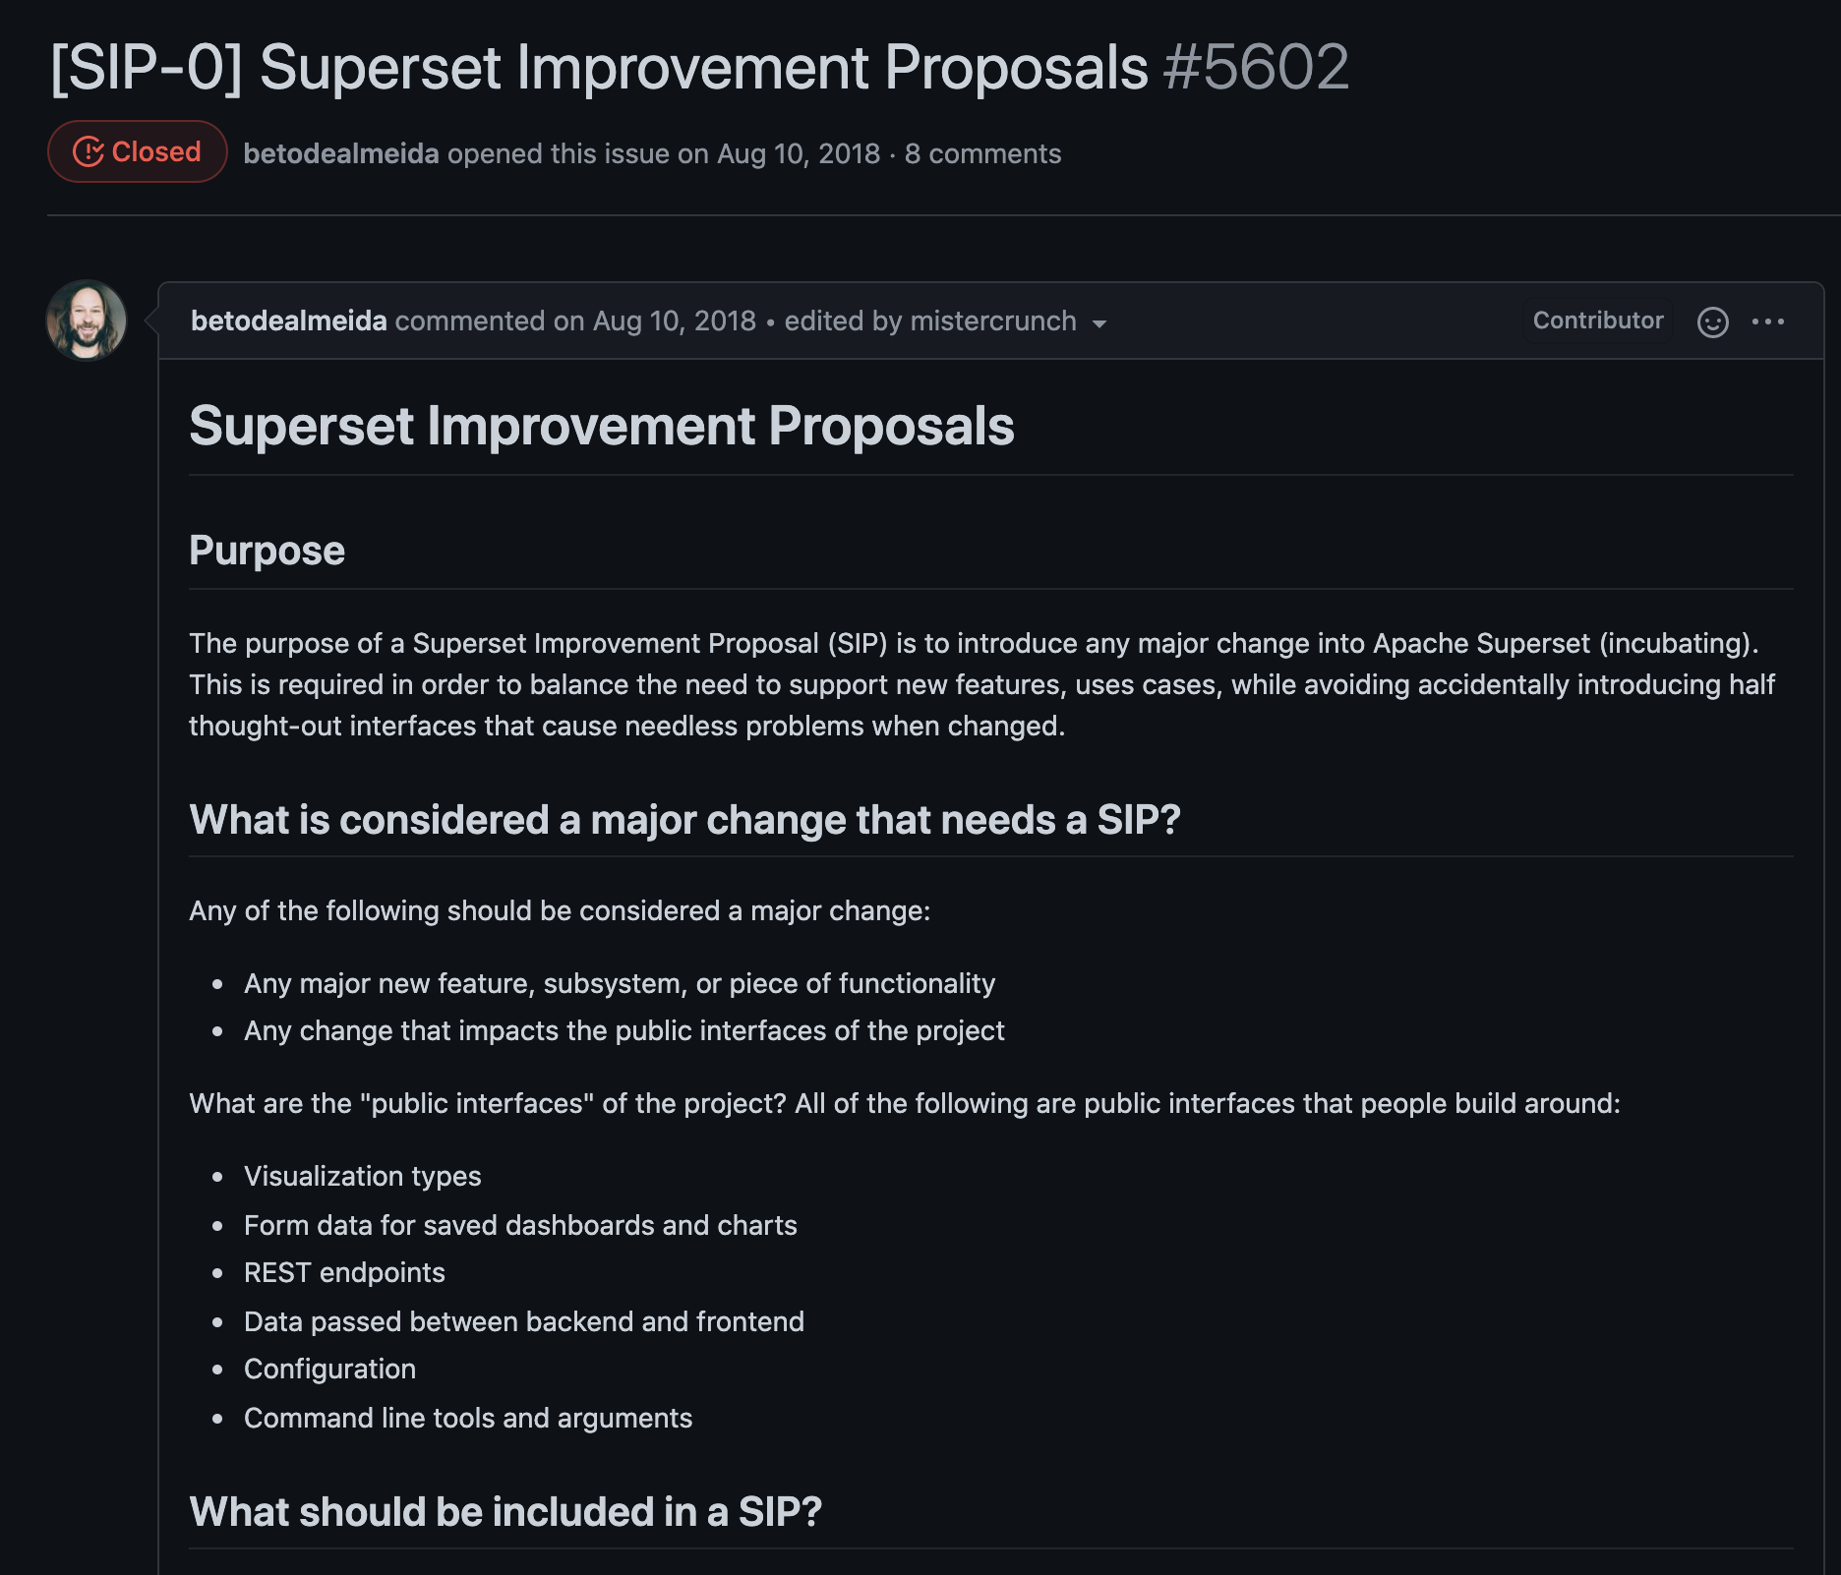Add a reaction with the smiley icon
Screen dimensions: 1841x1575
[x=1712, y=321]
